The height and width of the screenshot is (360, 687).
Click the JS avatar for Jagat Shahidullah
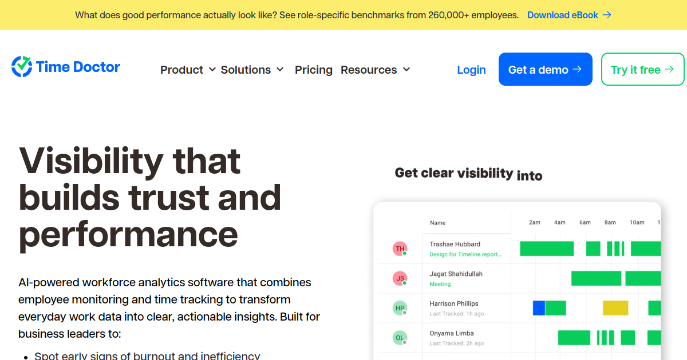[400, 278]
